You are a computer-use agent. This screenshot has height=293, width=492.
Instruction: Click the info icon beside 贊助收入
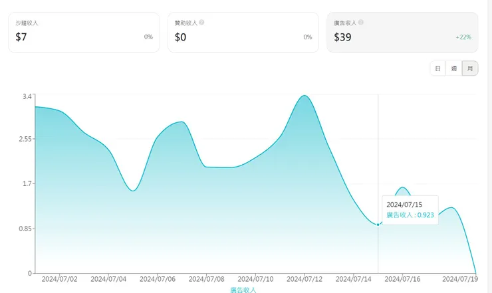coord(201,23)
